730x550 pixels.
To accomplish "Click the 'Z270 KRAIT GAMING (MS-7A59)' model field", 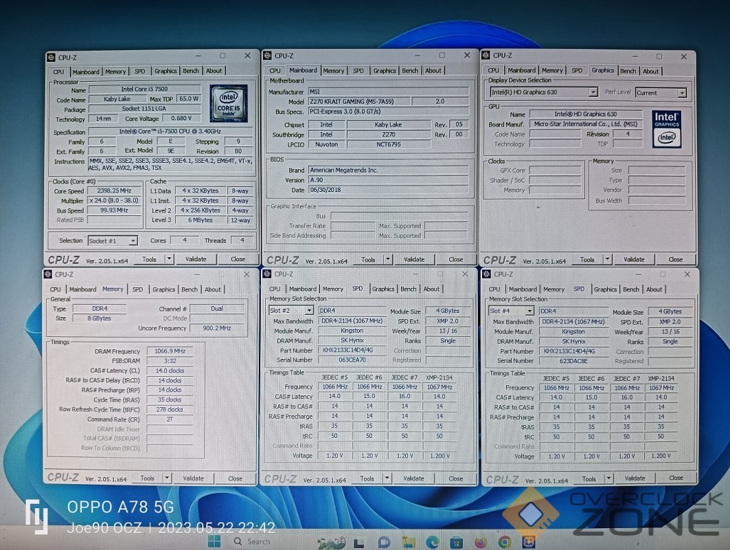I will pyautogui.click(x=359, y=101).
